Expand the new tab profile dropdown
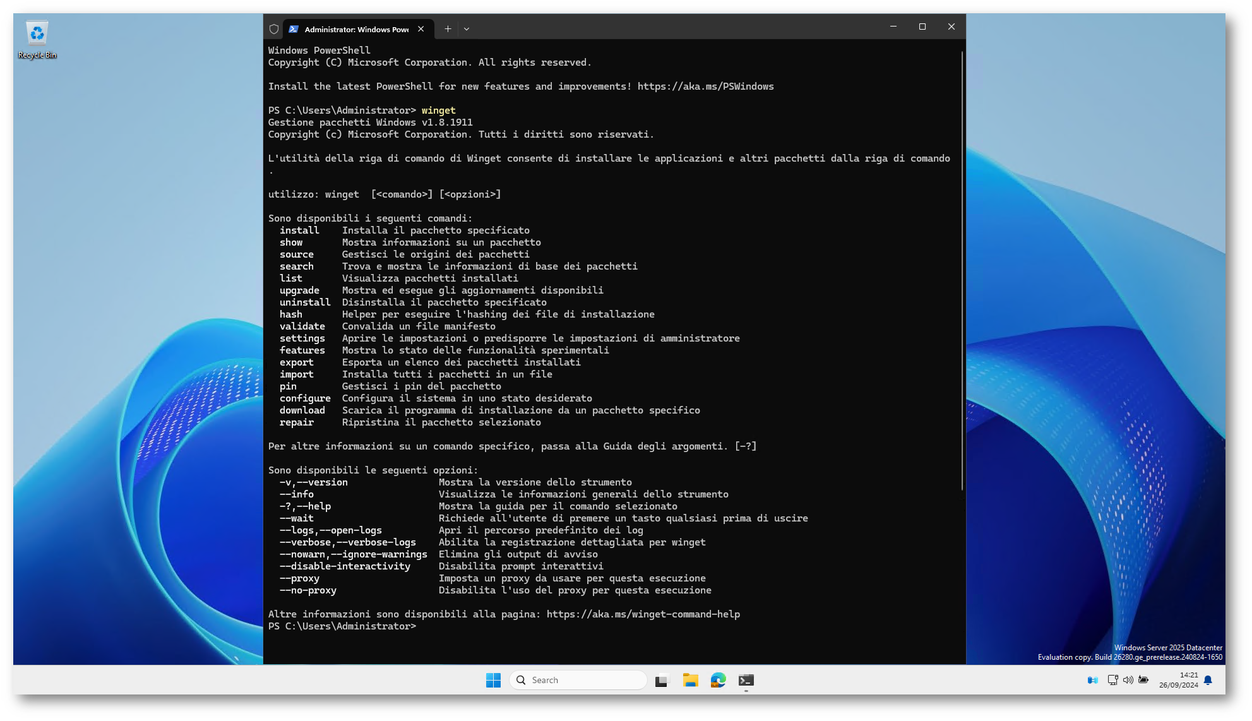 tap(467, 29)
